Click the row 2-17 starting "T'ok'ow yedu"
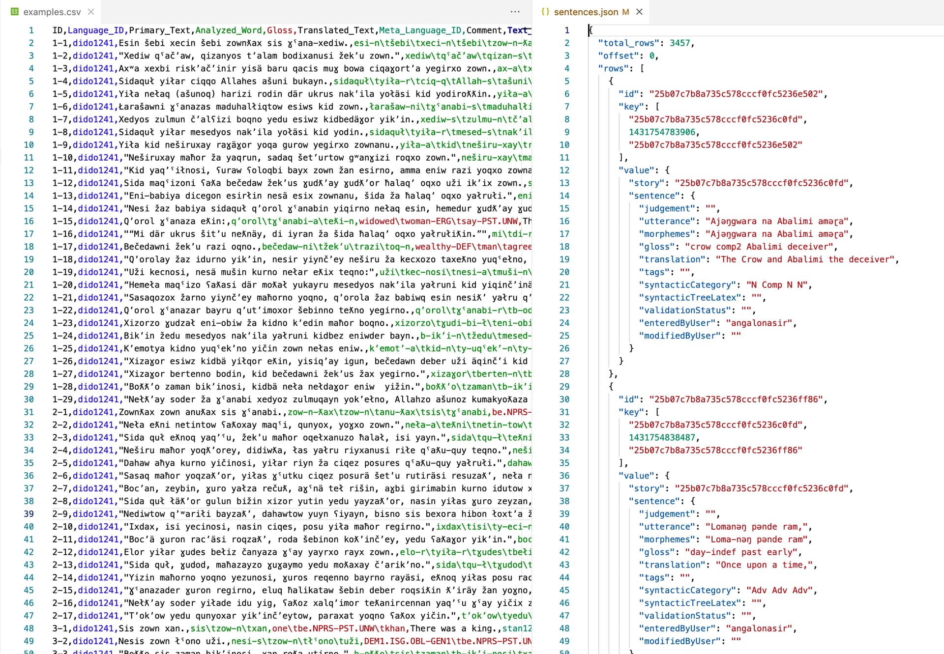 tap(292, 616)
